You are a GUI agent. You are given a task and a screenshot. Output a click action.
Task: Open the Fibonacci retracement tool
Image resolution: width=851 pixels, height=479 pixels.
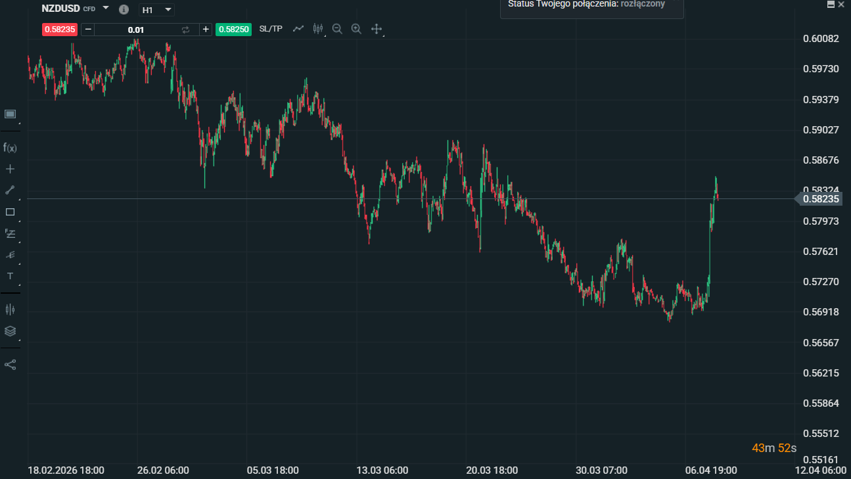pyautogui.click(x=10, y=233)
